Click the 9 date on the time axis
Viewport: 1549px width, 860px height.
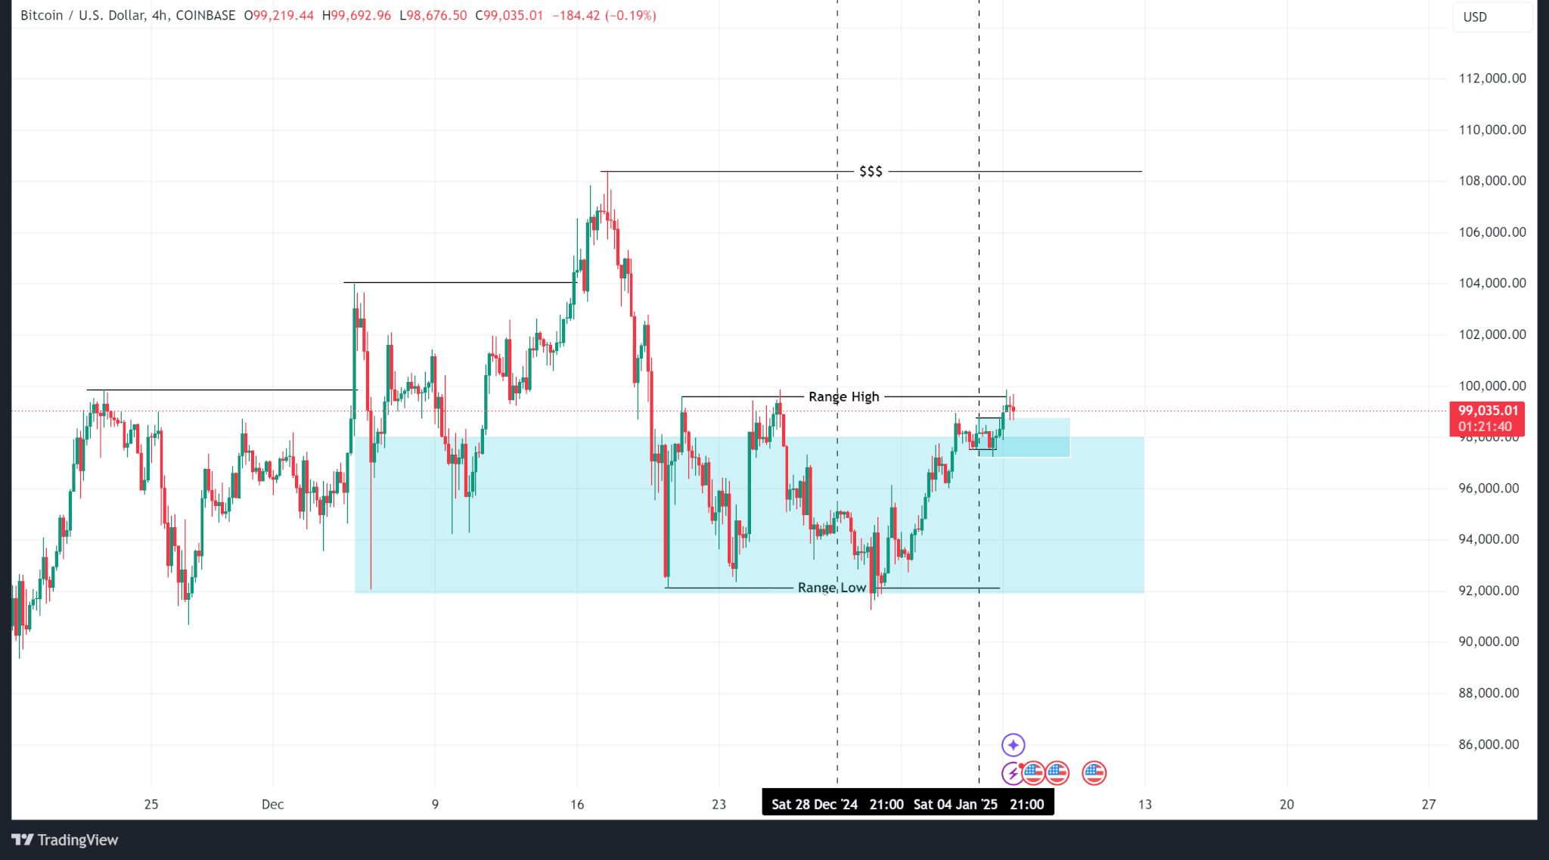(x=435, y=804)
